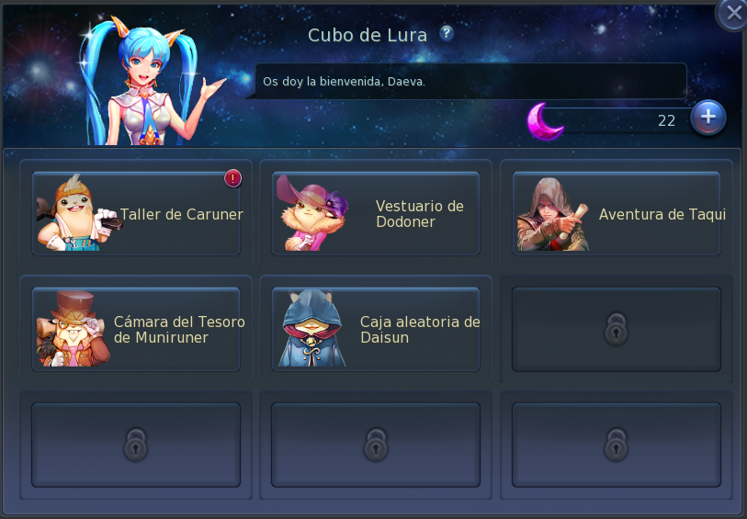Click the Daisun blue hooded character portrait

point(312,329)
